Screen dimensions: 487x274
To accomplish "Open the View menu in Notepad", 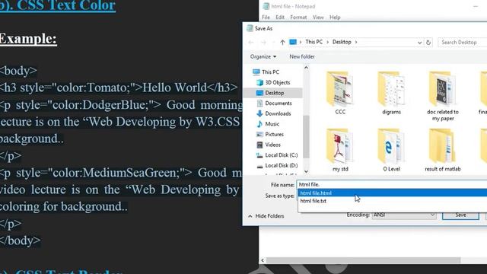I will (318, 18).
